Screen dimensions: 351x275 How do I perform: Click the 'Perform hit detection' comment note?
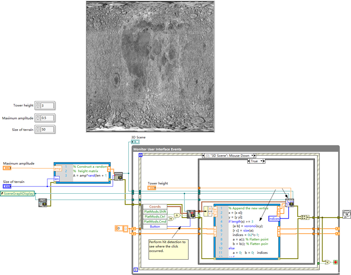(x=168, y=249)
